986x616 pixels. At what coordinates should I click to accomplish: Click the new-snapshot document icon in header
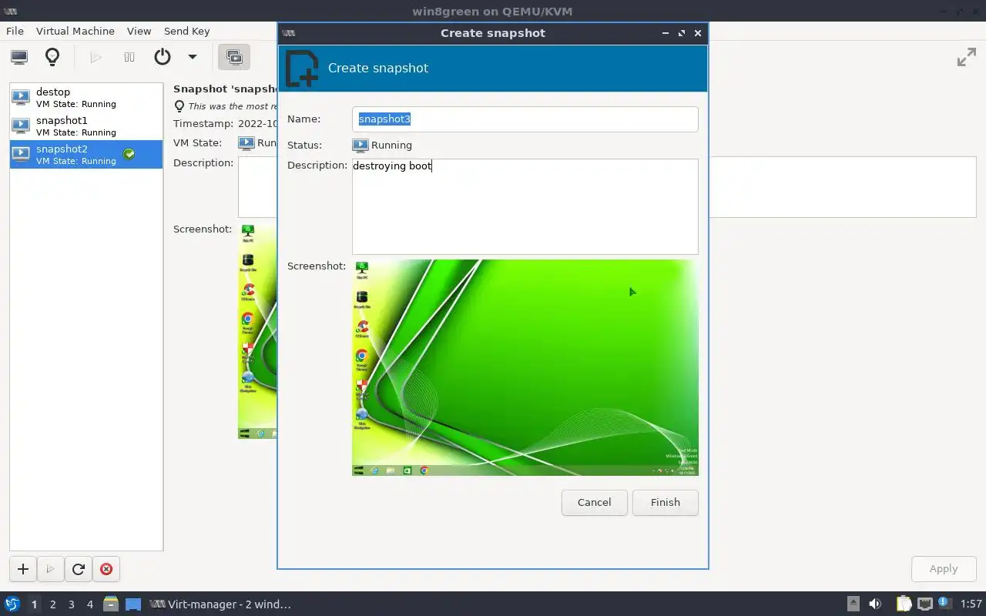click(302, 69)
